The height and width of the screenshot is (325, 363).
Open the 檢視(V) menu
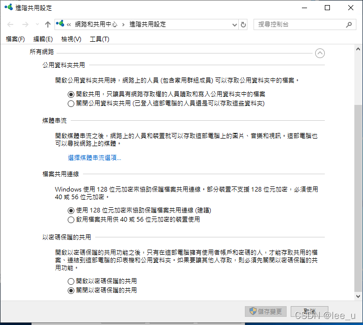coord(71,39)
